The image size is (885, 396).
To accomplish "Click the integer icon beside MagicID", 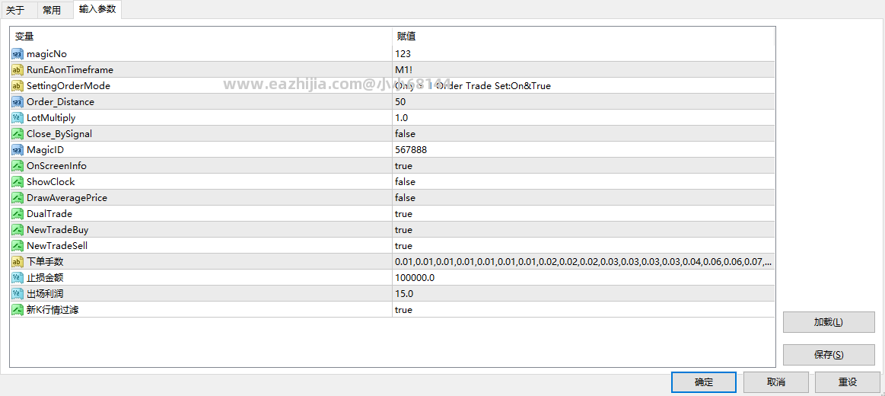I will (17, 150).
